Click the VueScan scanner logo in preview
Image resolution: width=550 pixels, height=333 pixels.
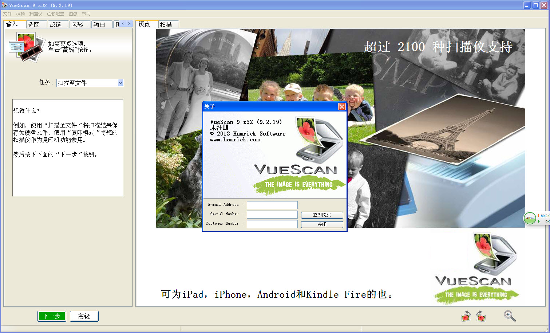point(476,268)
